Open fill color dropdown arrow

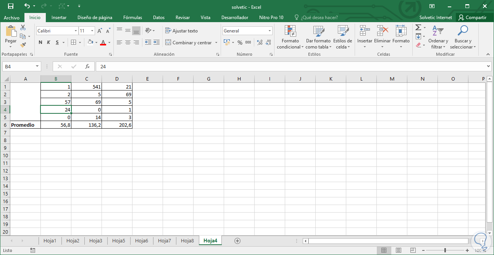(96, 42)
